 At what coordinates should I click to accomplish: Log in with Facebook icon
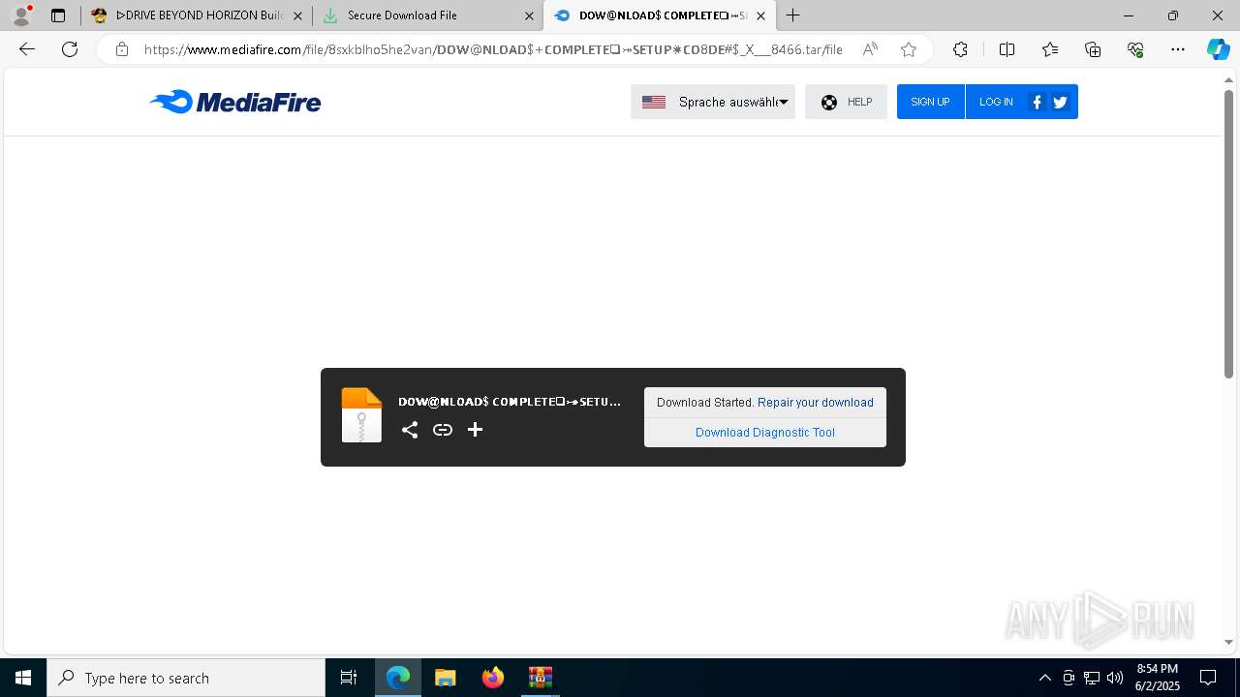coord(1037,102)
